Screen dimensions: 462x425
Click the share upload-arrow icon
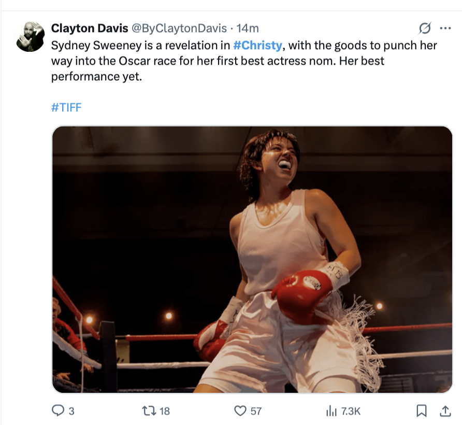[445, 411]
